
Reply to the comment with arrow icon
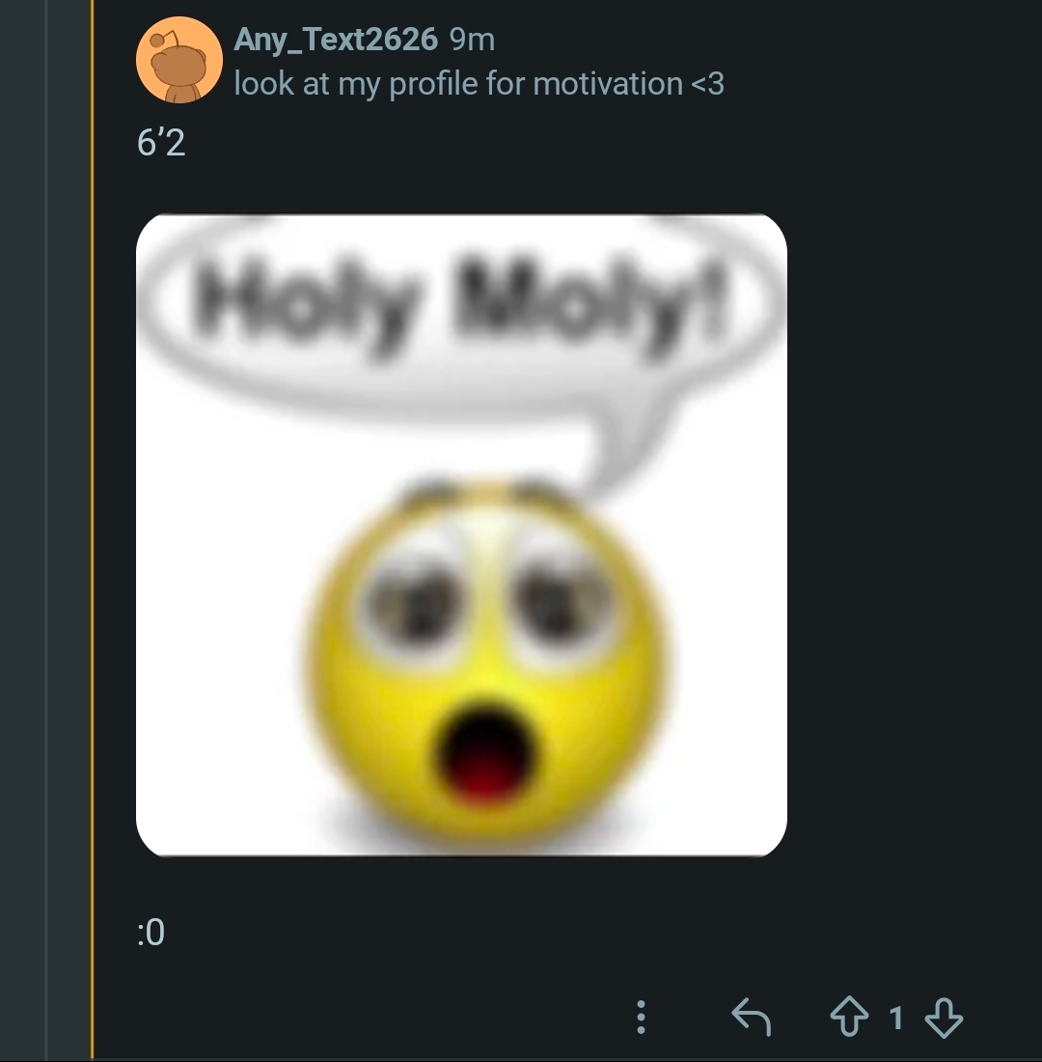(x=752, y=1018)
